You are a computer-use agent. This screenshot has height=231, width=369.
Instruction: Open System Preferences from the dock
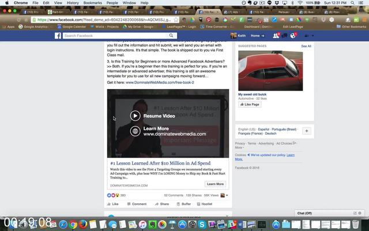(x=192, y=224)
